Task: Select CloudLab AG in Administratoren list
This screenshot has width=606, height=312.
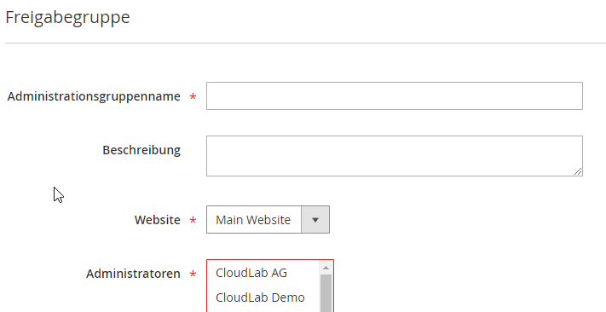Action: [x=251, y=273]
